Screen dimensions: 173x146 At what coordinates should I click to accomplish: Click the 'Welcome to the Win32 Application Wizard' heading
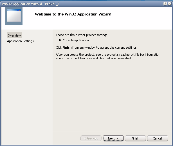pyautogui.click(x=73, y=14)
